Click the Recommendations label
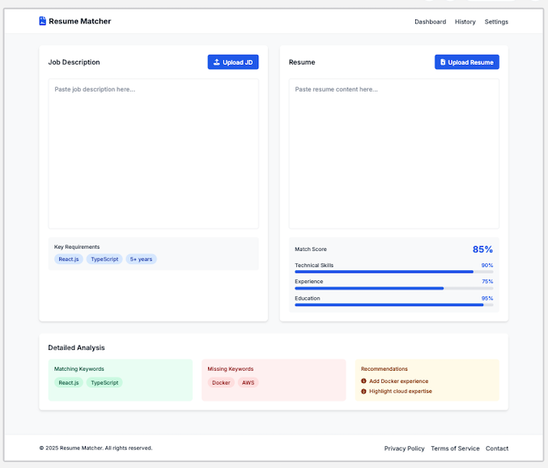The image size is (548, 468). click(384, 368)
